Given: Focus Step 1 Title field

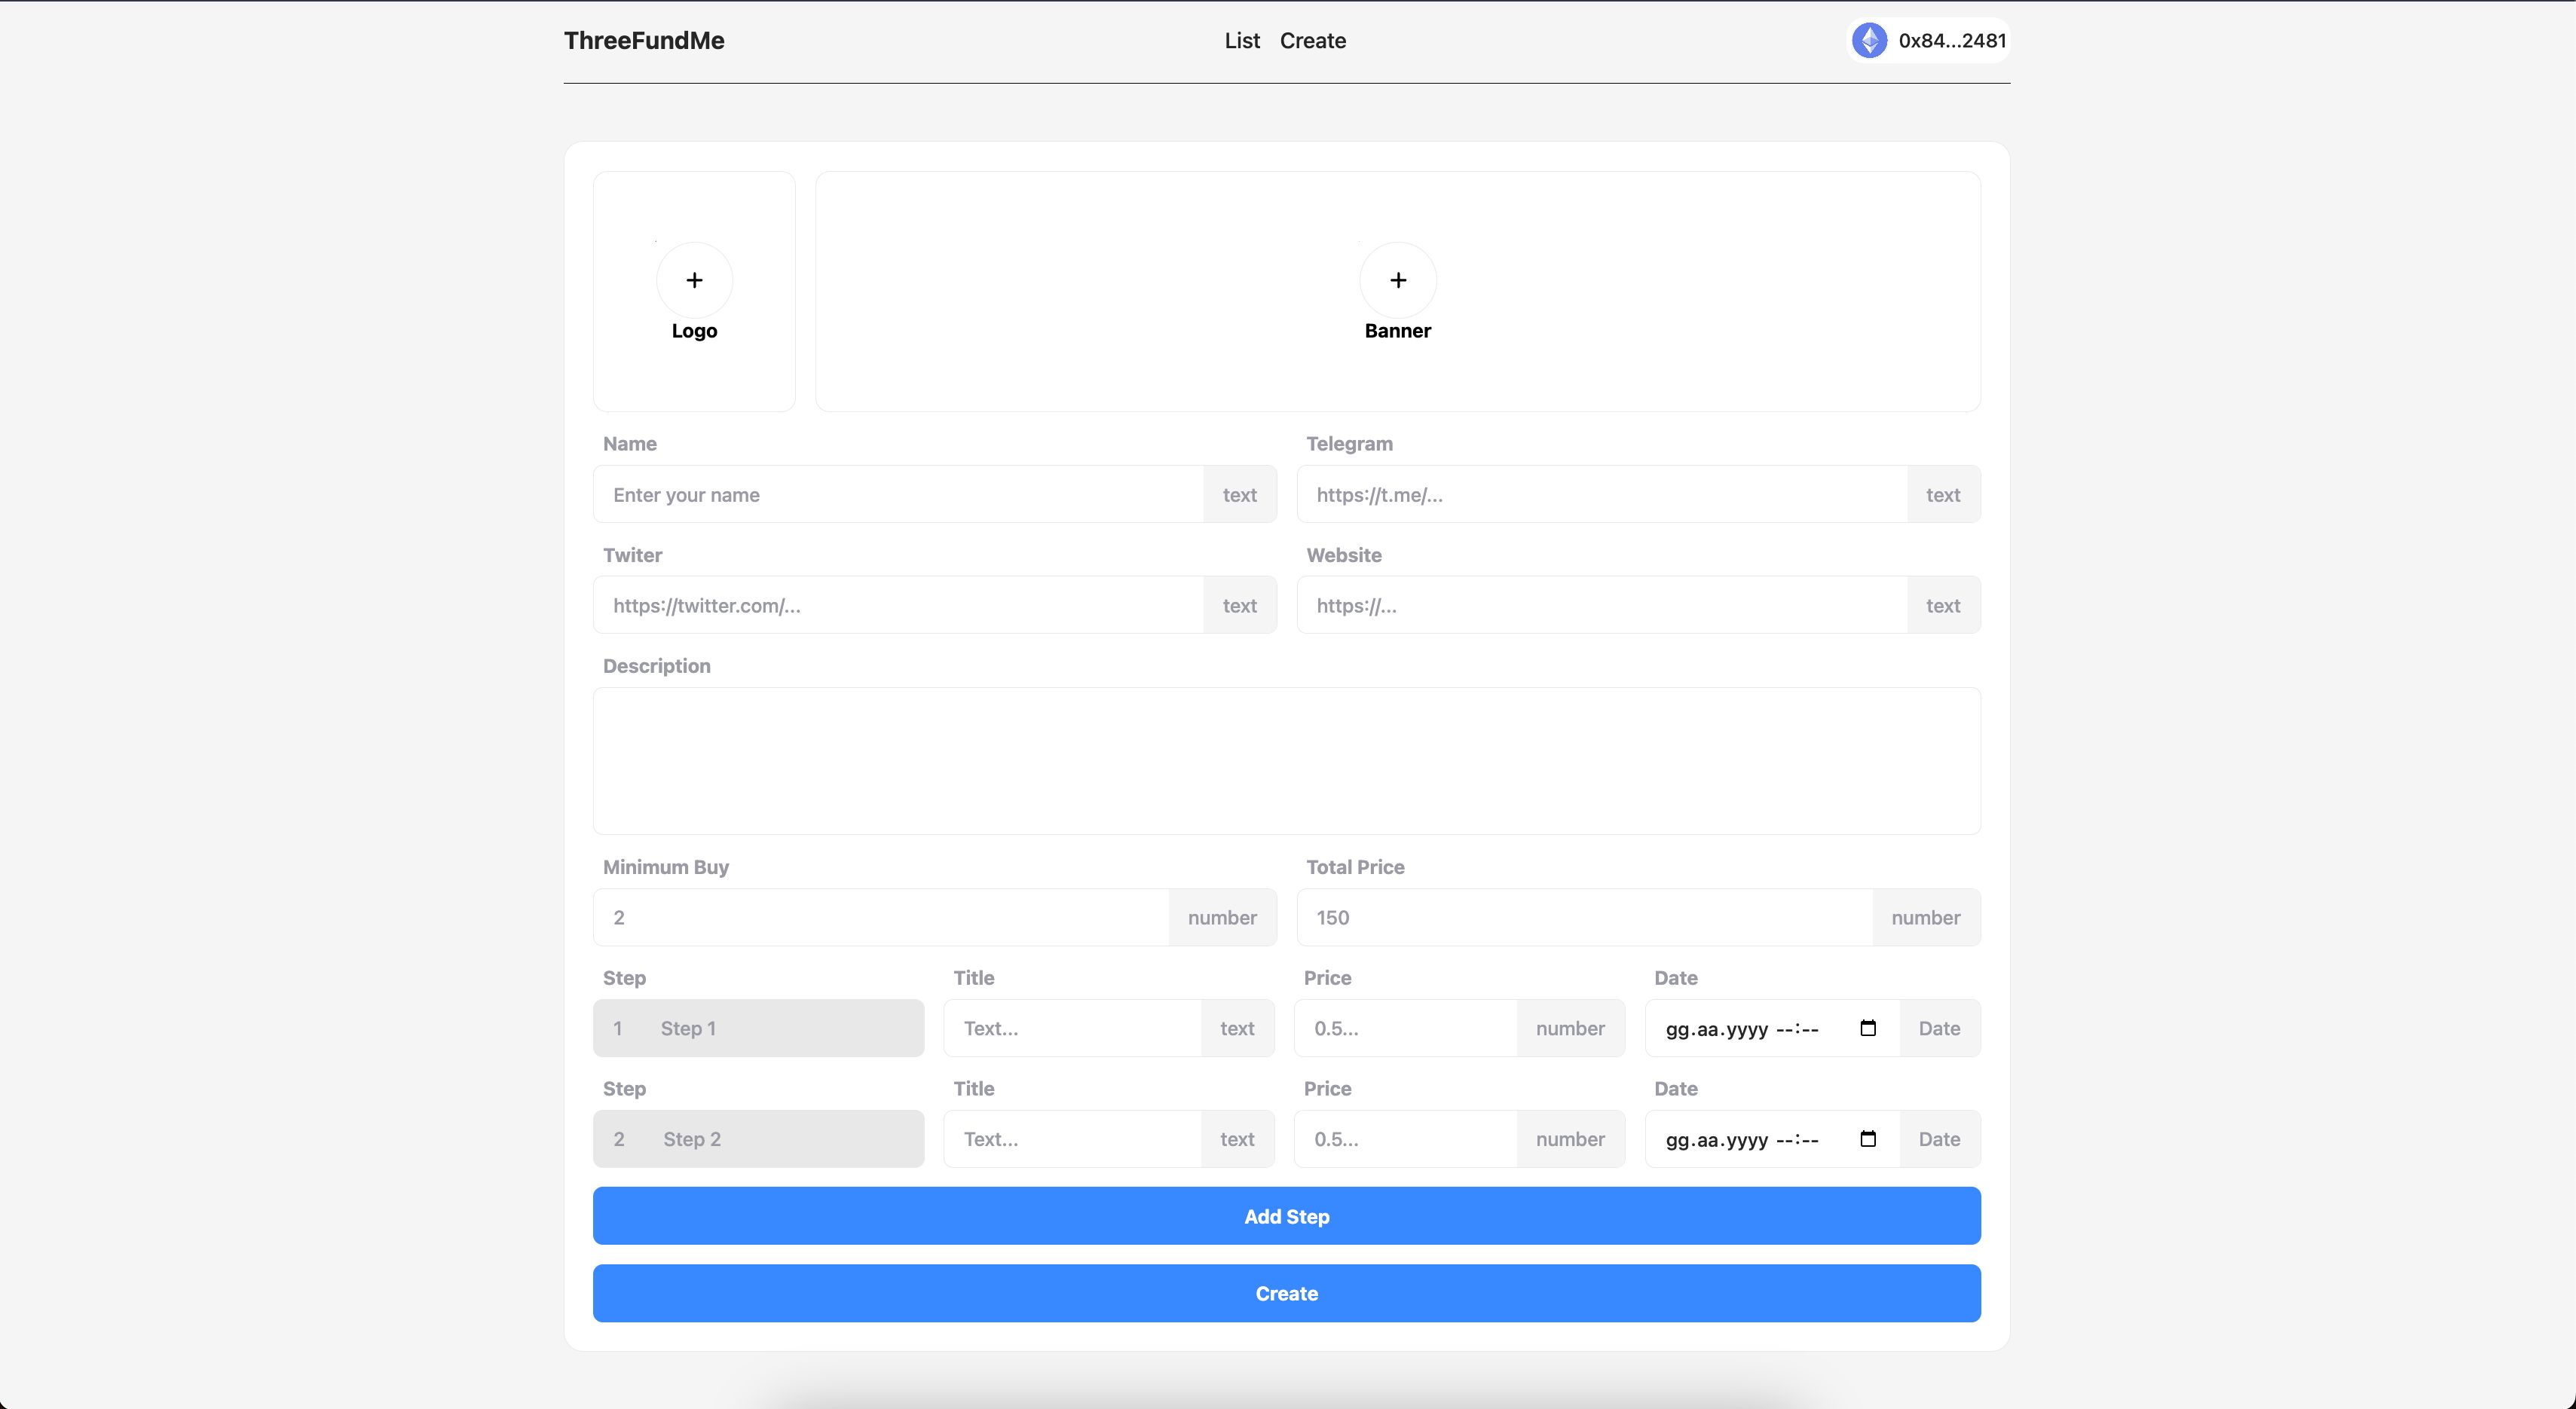Looking at the screenshot, I should tap(1072, 1028).
